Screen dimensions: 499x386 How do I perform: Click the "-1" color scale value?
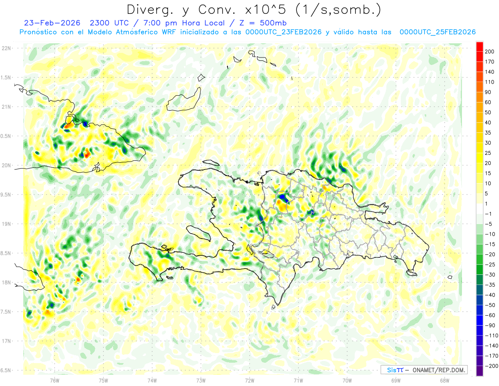click(488, 214)
